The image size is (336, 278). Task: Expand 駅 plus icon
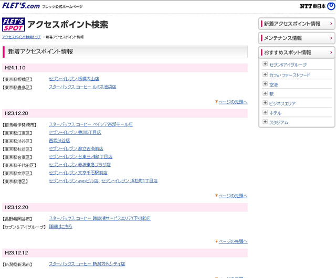(265, 93)
